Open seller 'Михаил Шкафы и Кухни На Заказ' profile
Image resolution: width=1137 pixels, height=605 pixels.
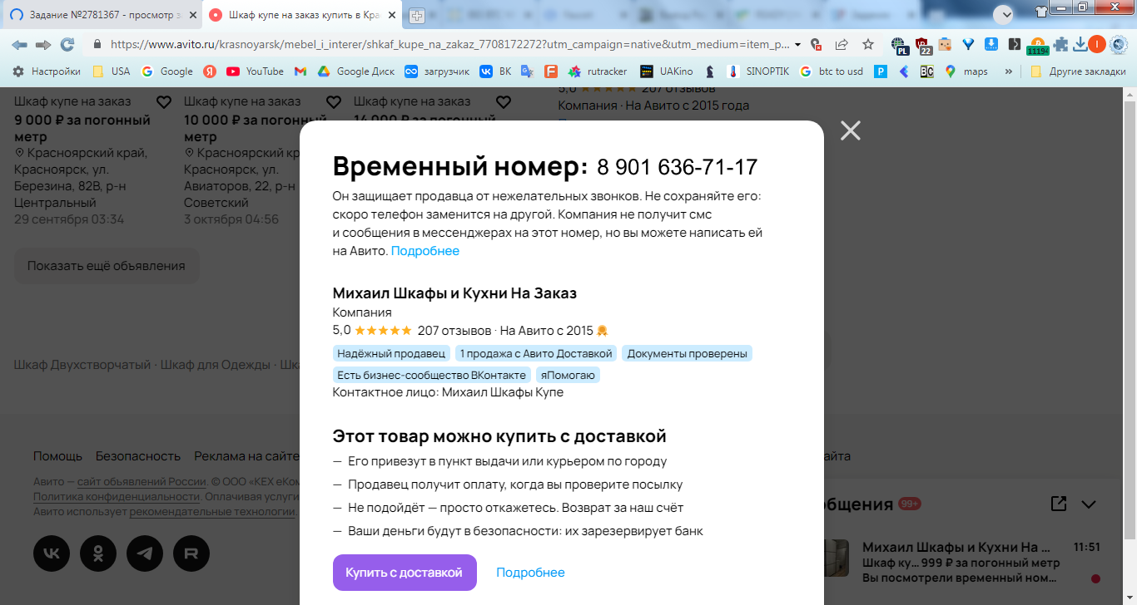click(x=454, y=293)
